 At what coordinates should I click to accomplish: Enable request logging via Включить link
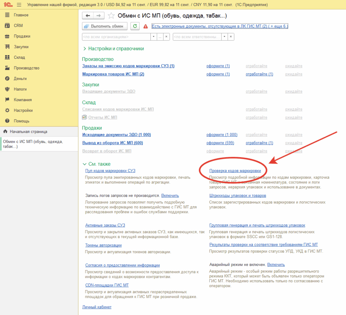pyautogui.click(x=170, y=196)
